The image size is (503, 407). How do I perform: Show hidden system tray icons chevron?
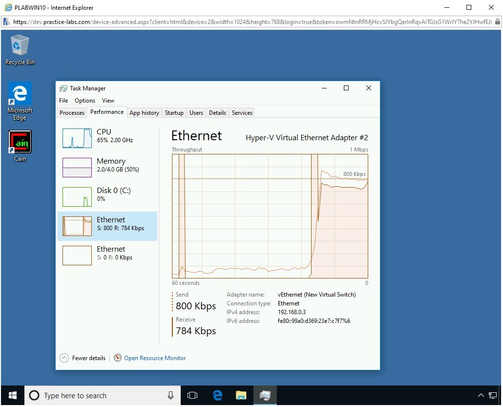pyautogui.click(x=481, y=395)
